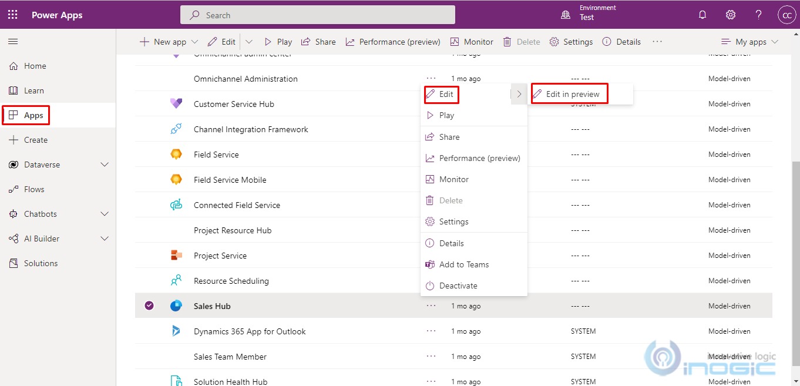Choose Play in the context menu
Screen dimensions: 800x386
[x=474, y=115]
